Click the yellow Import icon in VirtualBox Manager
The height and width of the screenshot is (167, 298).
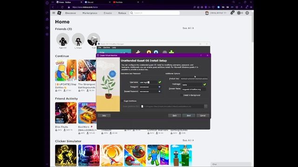tap(149, 52)
